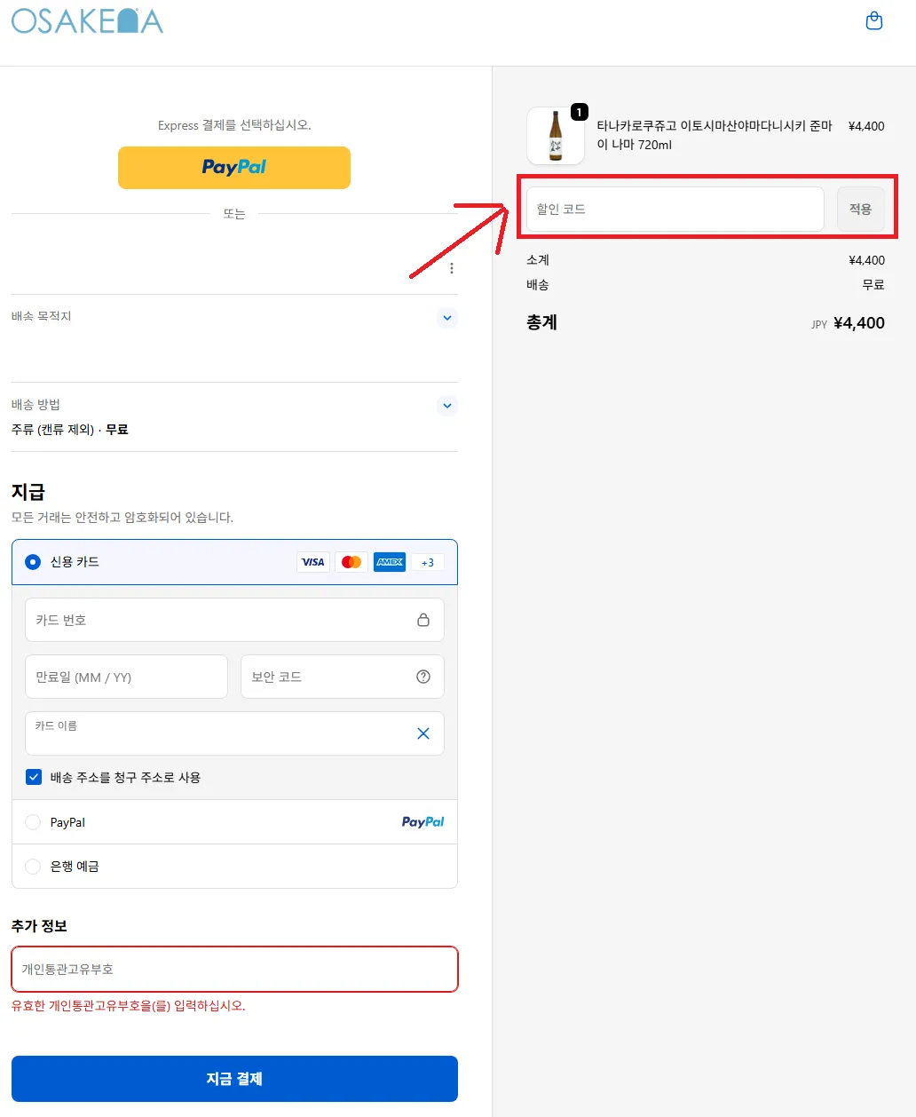Focus the 개인통관고유부호 input field
This screenshot has height=1117, width=916.
(234, 969)
